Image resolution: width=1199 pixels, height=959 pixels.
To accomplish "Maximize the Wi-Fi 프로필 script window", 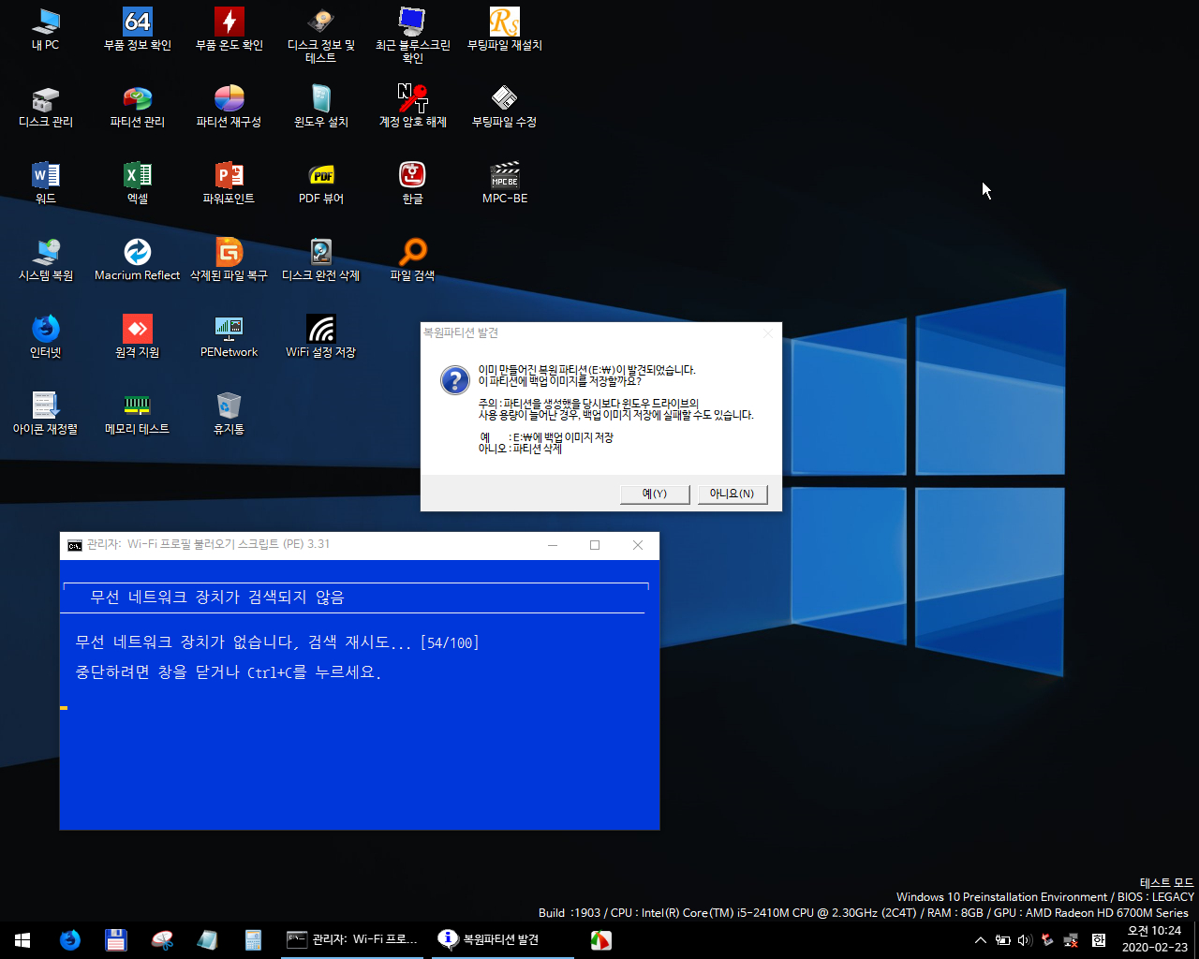I will tap(595, 545).
